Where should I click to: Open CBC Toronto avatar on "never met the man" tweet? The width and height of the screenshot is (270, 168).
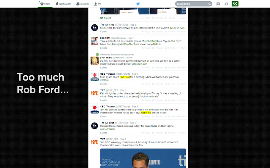click(94, 110)
